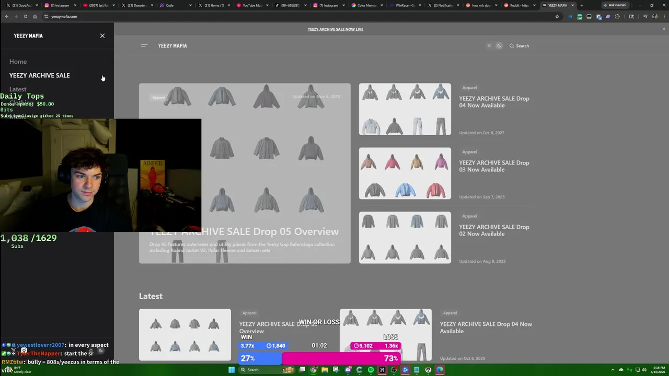Select YEEZY ARCHIVE SALE in sidebar
The image size is (669, 376).
pyautogui.click(x=40, y=75)
